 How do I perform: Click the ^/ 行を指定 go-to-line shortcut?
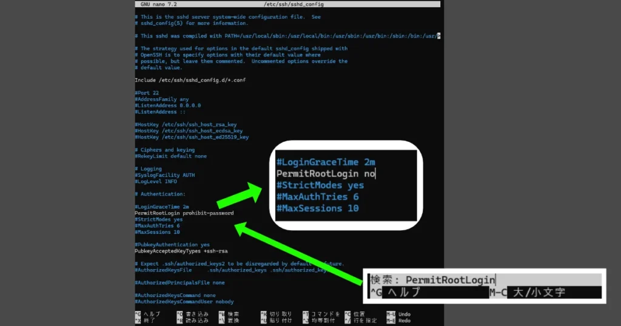pyautogui.click(x=360, y=321)
